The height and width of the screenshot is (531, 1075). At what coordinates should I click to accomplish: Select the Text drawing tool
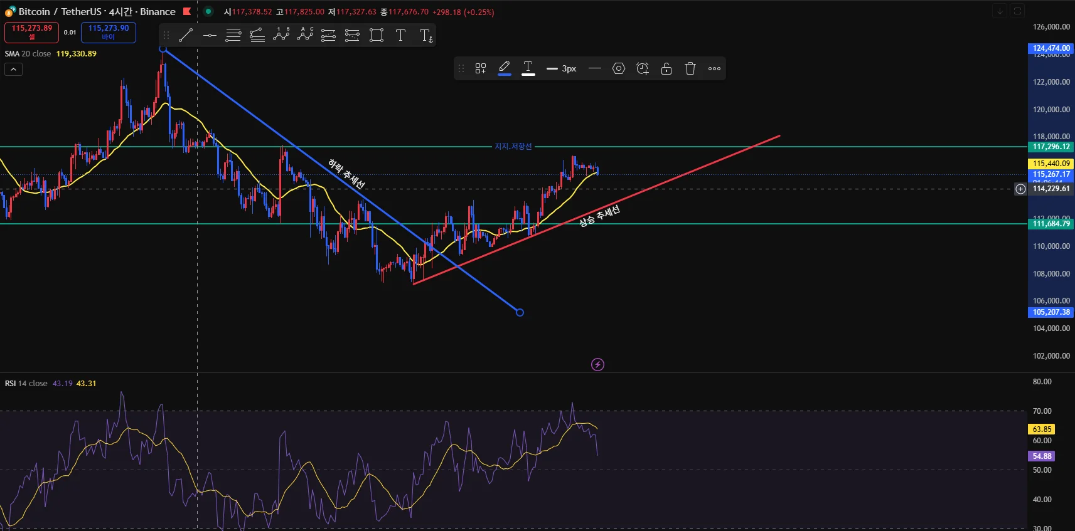pos(400,35)
